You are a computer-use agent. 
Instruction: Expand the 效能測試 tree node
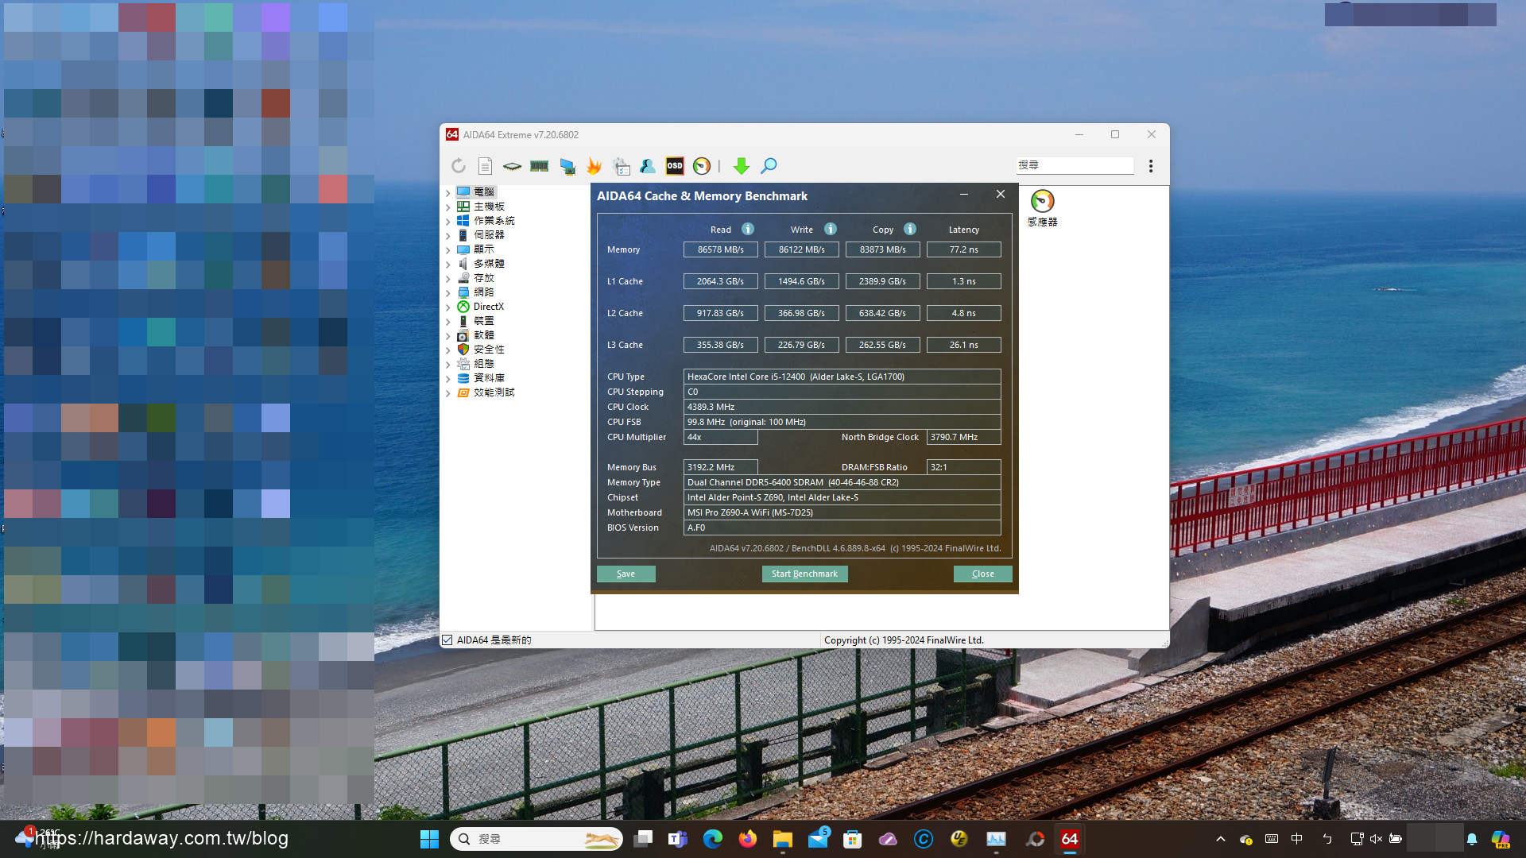tap(448, 392)
